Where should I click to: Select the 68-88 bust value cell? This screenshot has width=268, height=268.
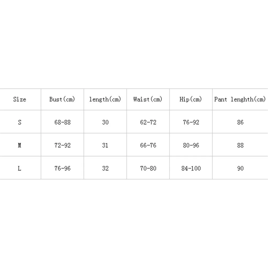62,122
